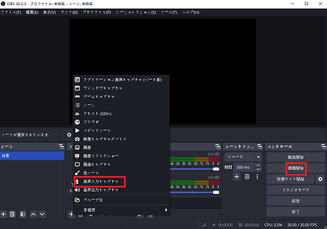Viewport: 327px width, 229px height.
Task: Pop out the シーントランジション dock
Action: click(x=260, y=147)
